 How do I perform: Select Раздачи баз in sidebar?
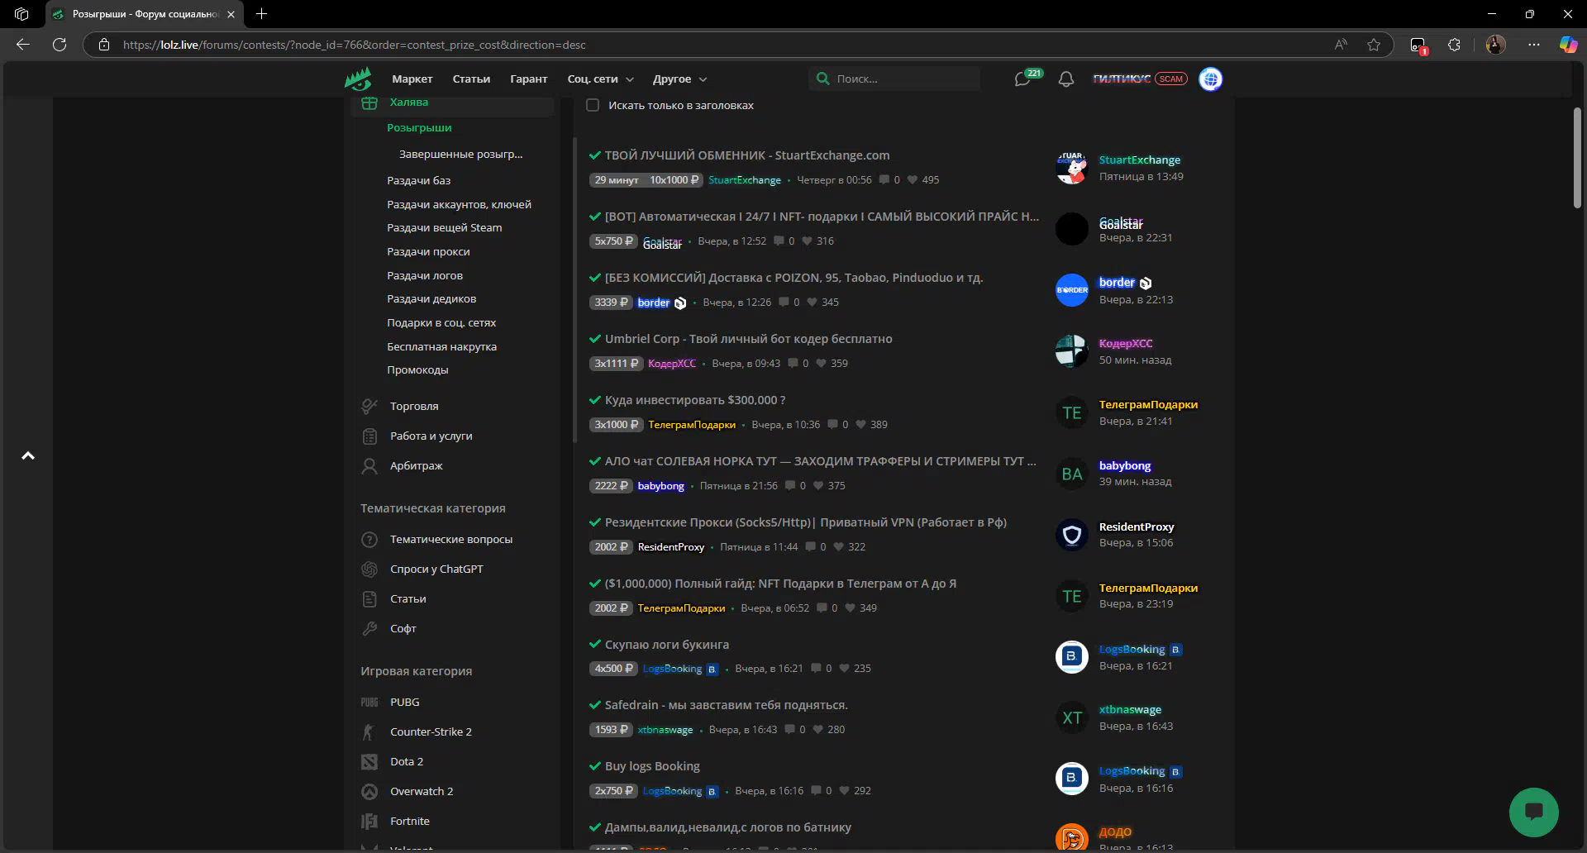coord(419,180)
